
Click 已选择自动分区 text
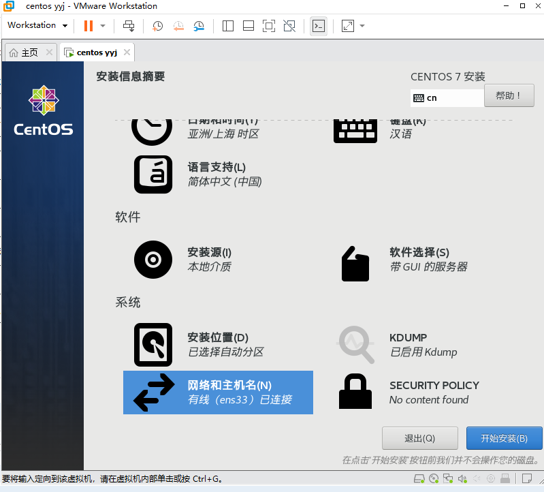[226, 352]
